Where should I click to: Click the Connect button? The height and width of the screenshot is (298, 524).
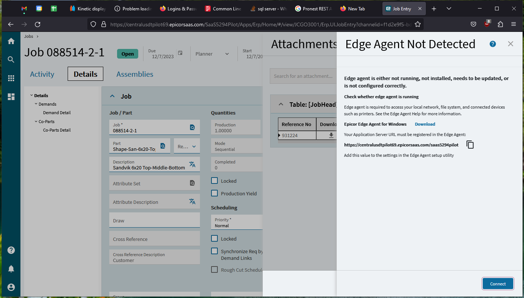coord(498,284)
